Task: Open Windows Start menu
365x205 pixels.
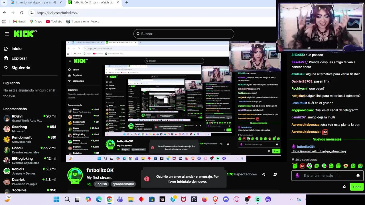Action: [x=56, y=199]
